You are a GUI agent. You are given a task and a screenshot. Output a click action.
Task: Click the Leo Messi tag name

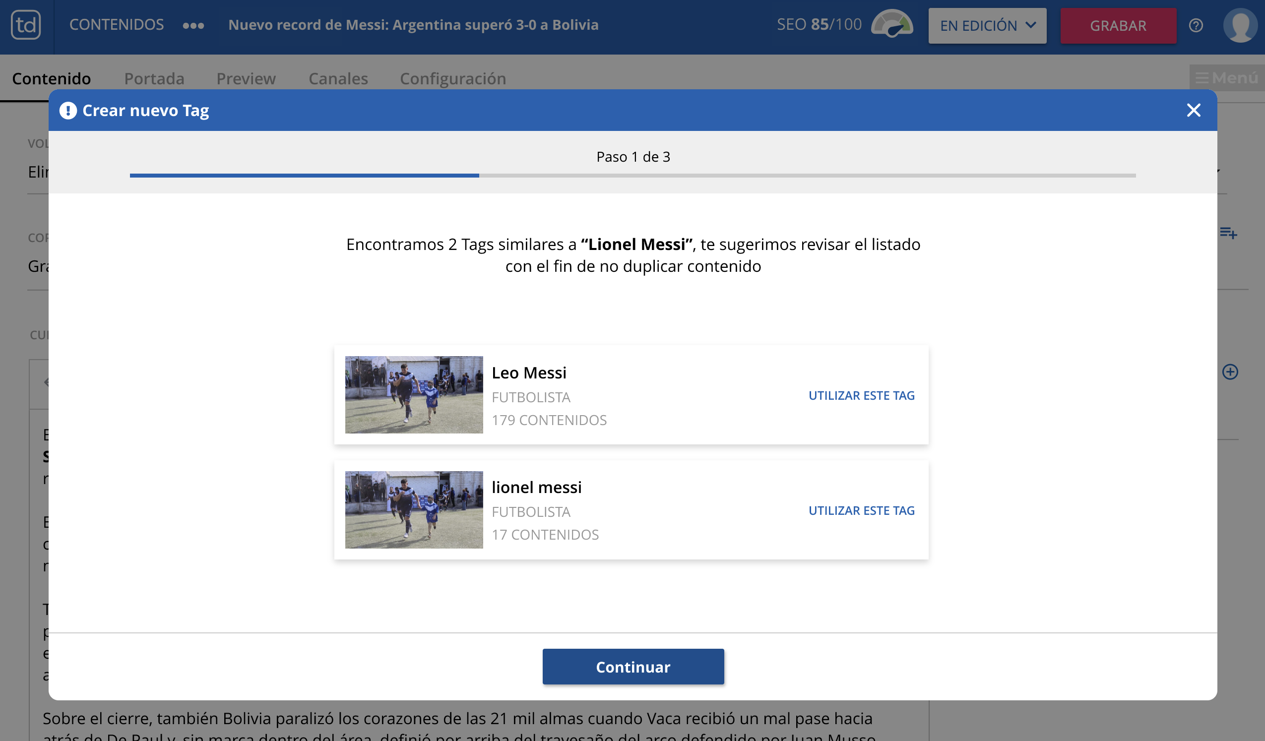tap(529, 372)
